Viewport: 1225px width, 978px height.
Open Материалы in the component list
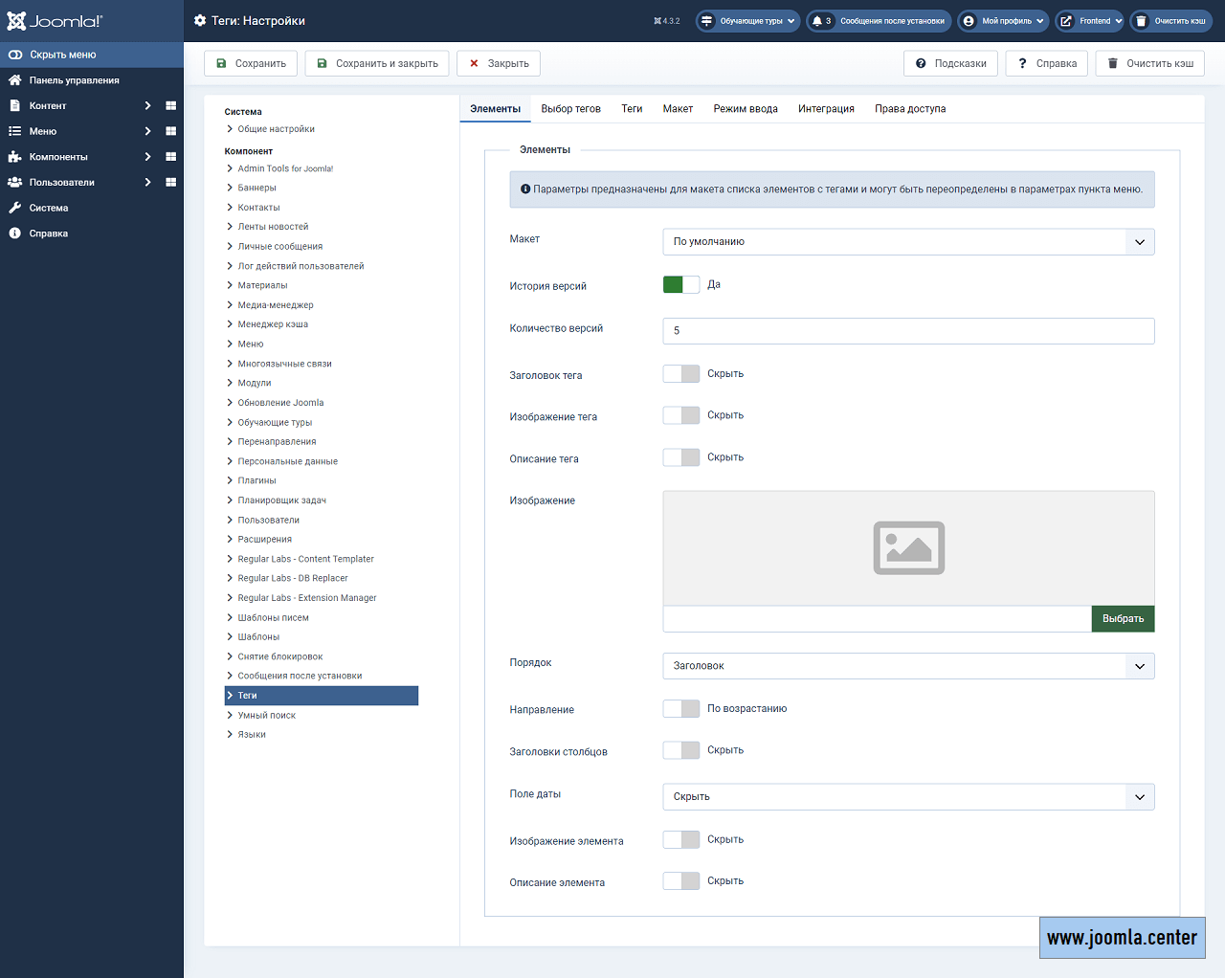(262, 286)
